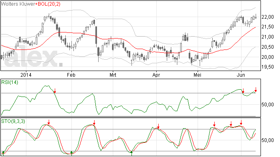
Task: Select the STO sell arrow in mid February
Action: click(94, 123)
